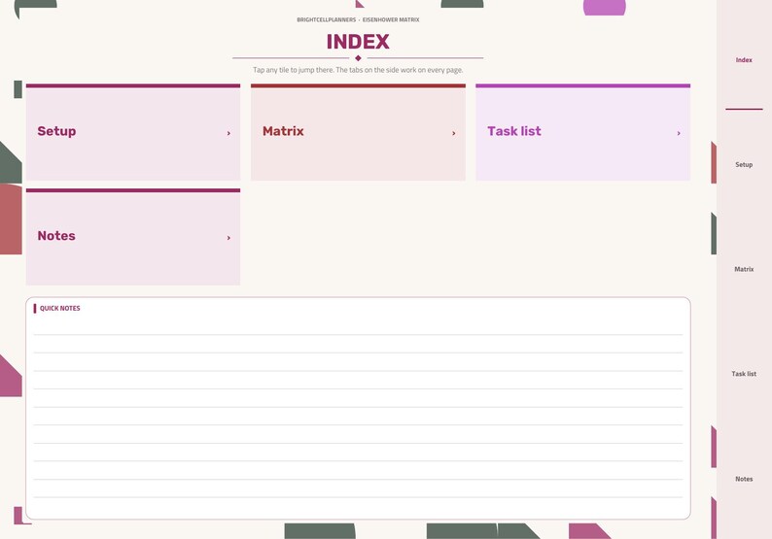Click the chevron arrow on Notes tile
Viewport: 772px width, 539px height.
(x=228, y=238)
